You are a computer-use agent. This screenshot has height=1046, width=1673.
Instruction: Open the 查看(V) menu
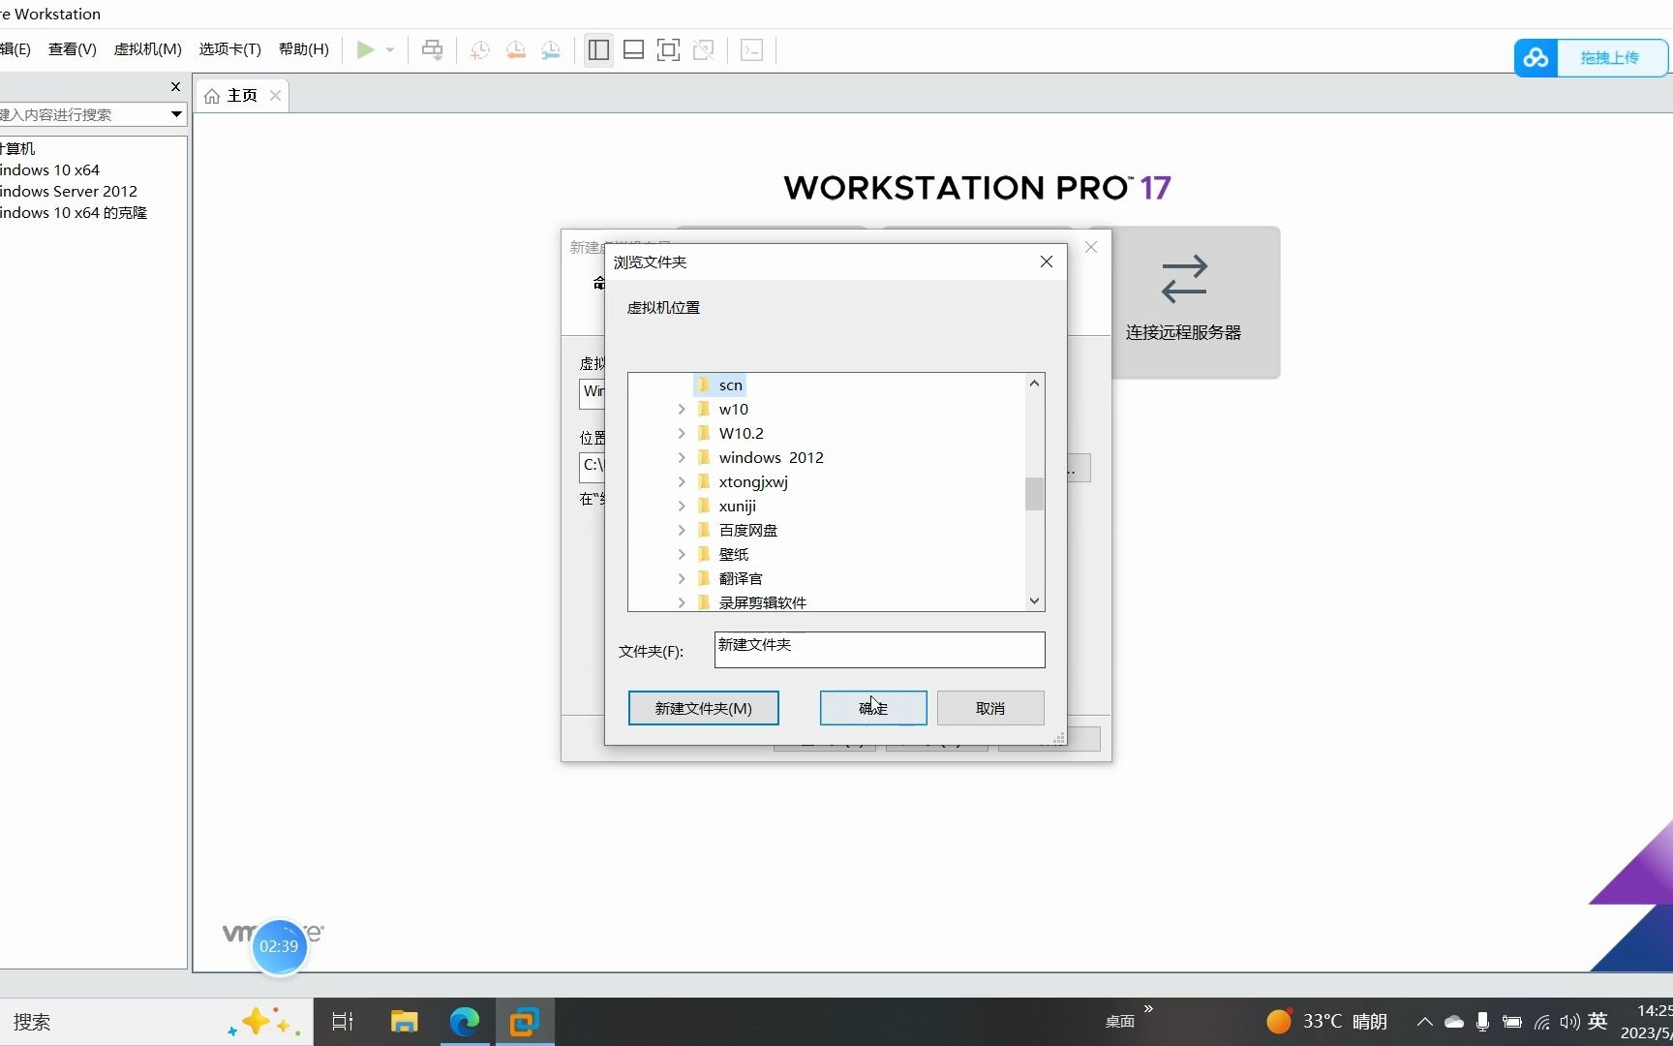click(x=73, y=49)
